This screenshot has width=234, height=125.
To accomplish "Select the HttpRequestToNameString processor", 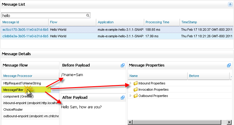I will point(22,83).
